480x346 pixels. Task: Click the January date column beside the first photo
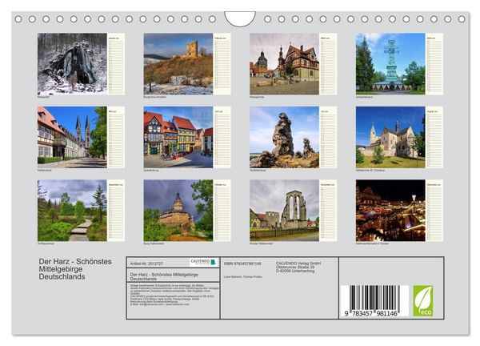click(116, 64)
